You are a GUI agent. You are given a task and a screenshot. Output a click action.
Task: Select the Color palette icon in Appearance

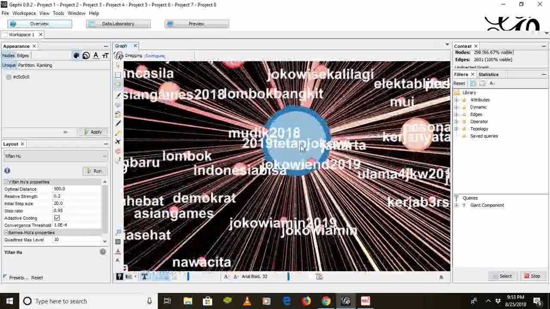76,55
